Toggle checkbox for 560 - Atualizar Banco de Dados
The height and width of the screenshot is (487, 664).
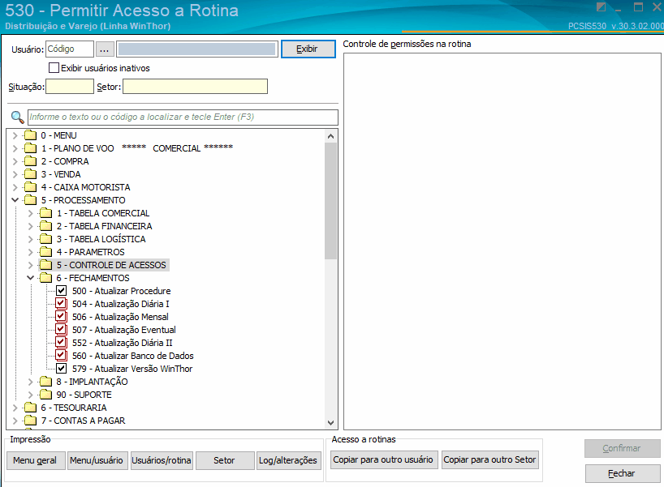point(62,356)
